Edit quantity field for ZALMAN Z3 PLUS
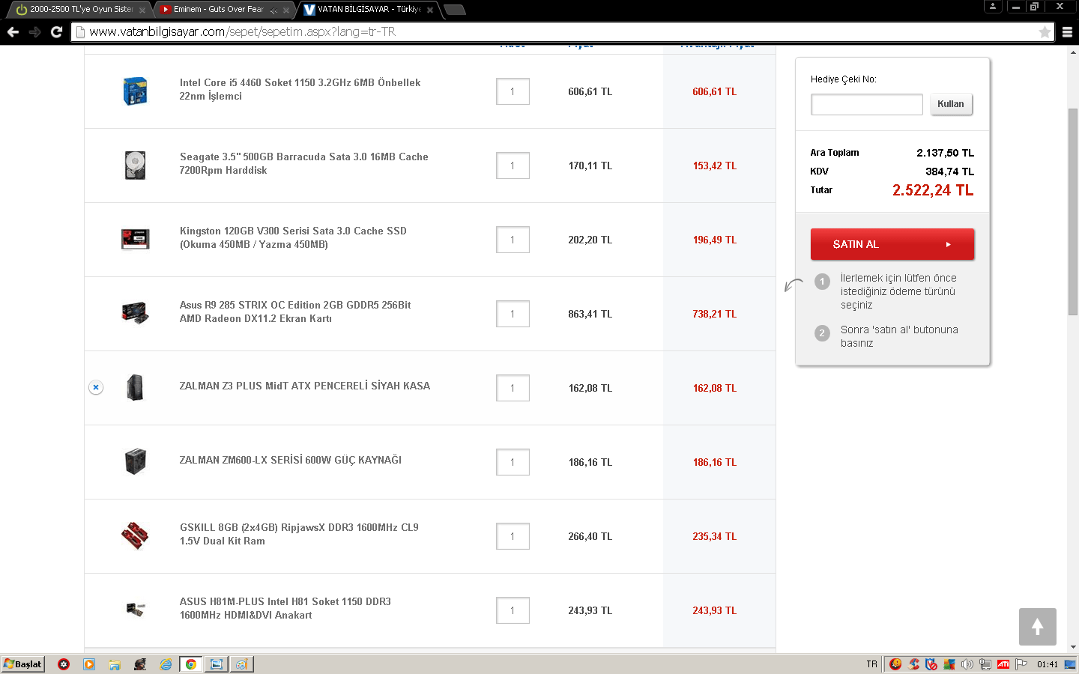 point(513,388)
